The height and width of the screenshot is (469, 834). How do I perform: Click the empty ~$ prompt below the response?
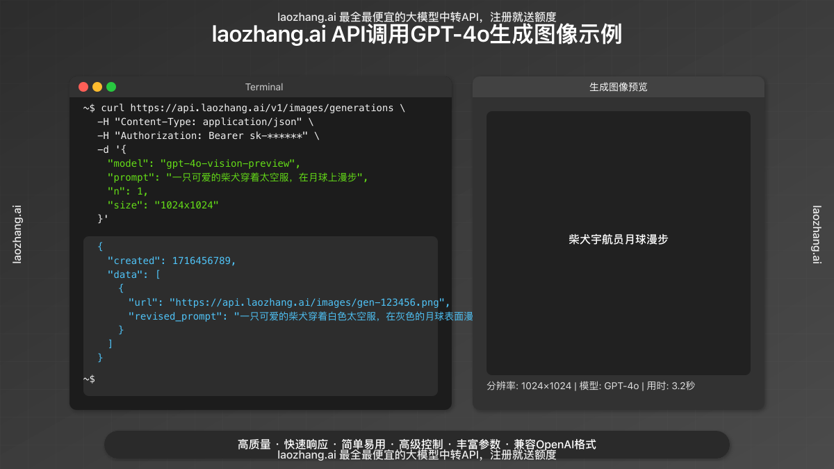(x=89, y=379)
